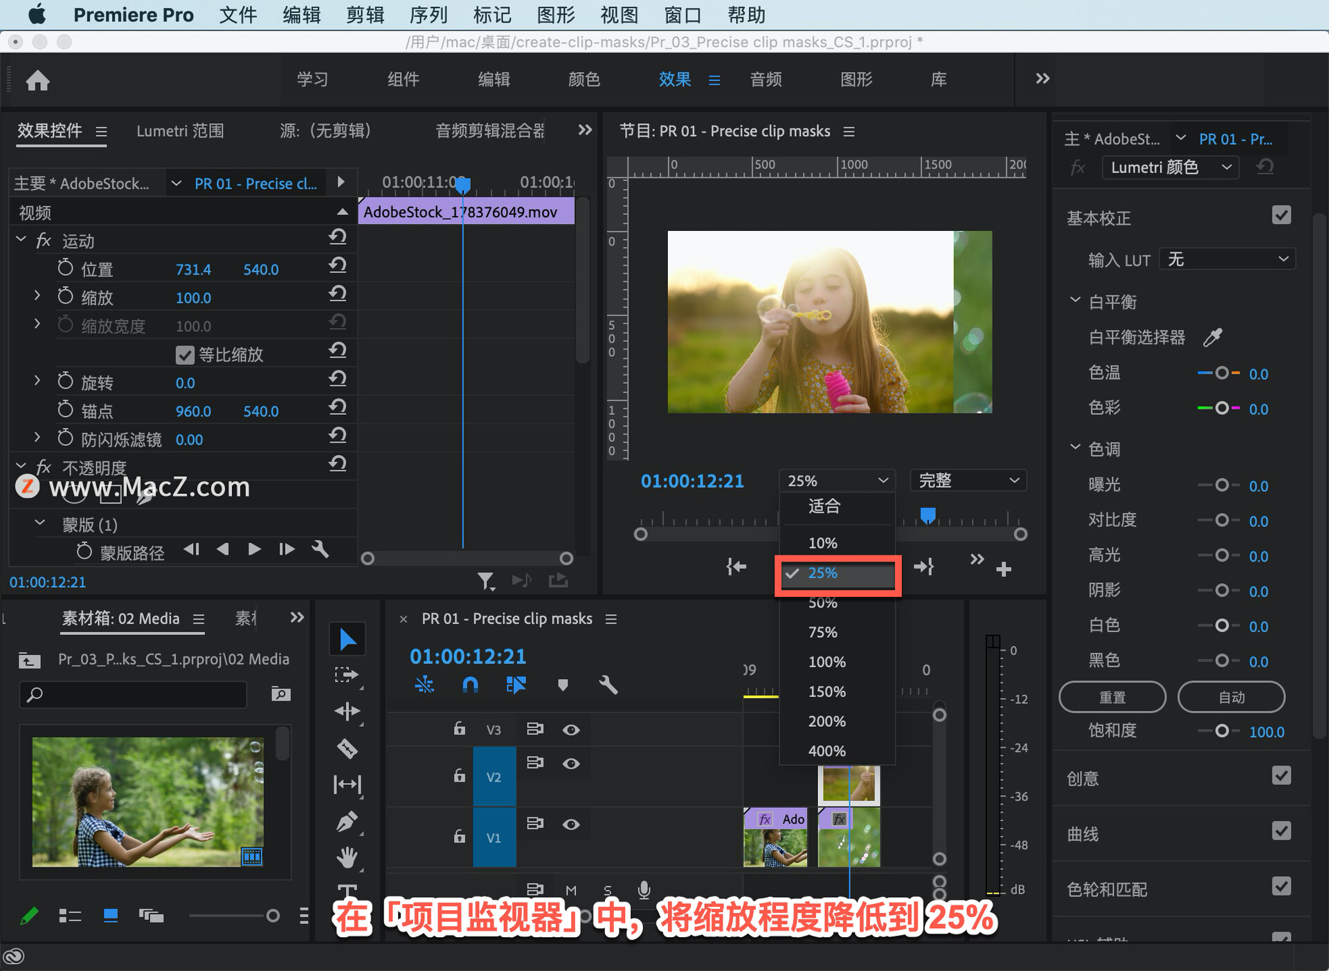The width and height of the screenshot is (1329, 971).
Task: Click the program monitor timecode 01:00:12:21
Action: (x=692, y=481)
